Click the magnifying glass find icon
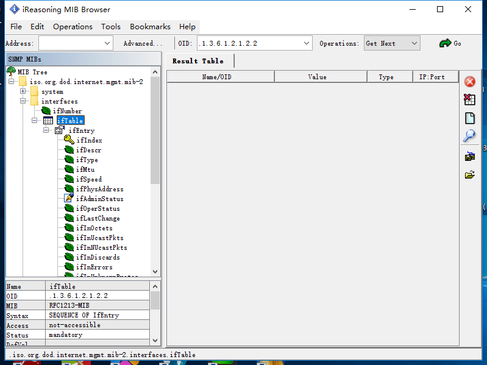 click(469, 136)
